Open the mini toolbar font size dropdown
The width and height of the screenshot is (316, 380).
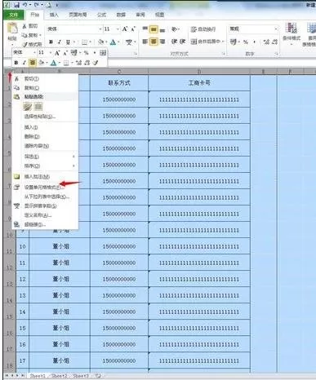51,53
